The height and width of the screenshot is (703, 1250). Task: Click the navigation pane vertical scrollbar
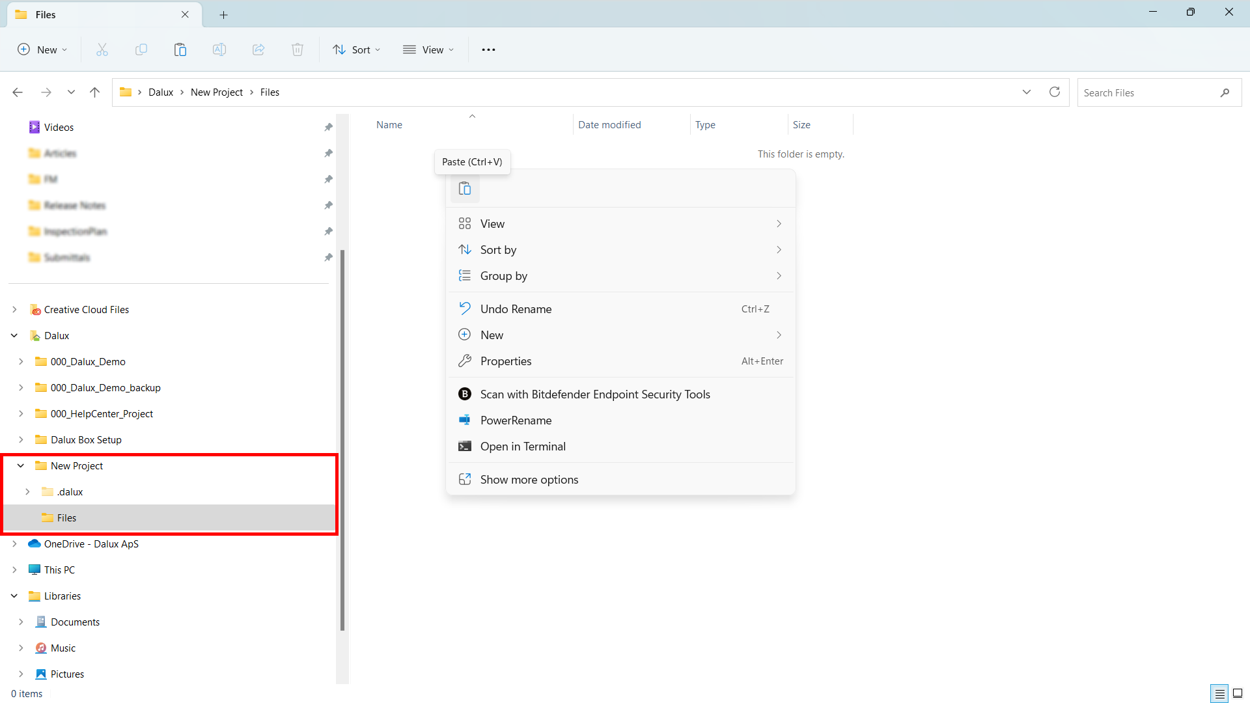pyautogui.click(x=342, y=439)
